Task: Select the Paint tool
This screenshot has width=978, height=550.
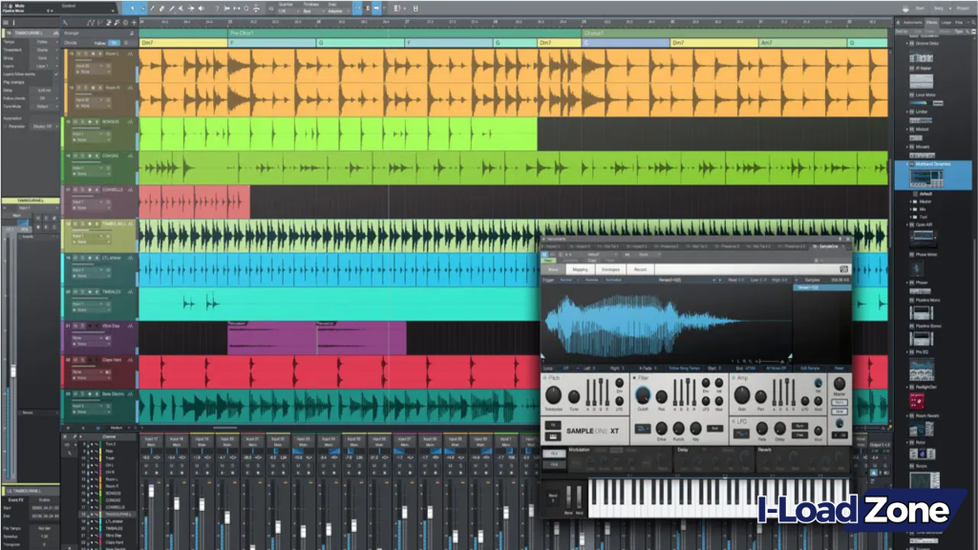Action: click(x=171, y=7)
